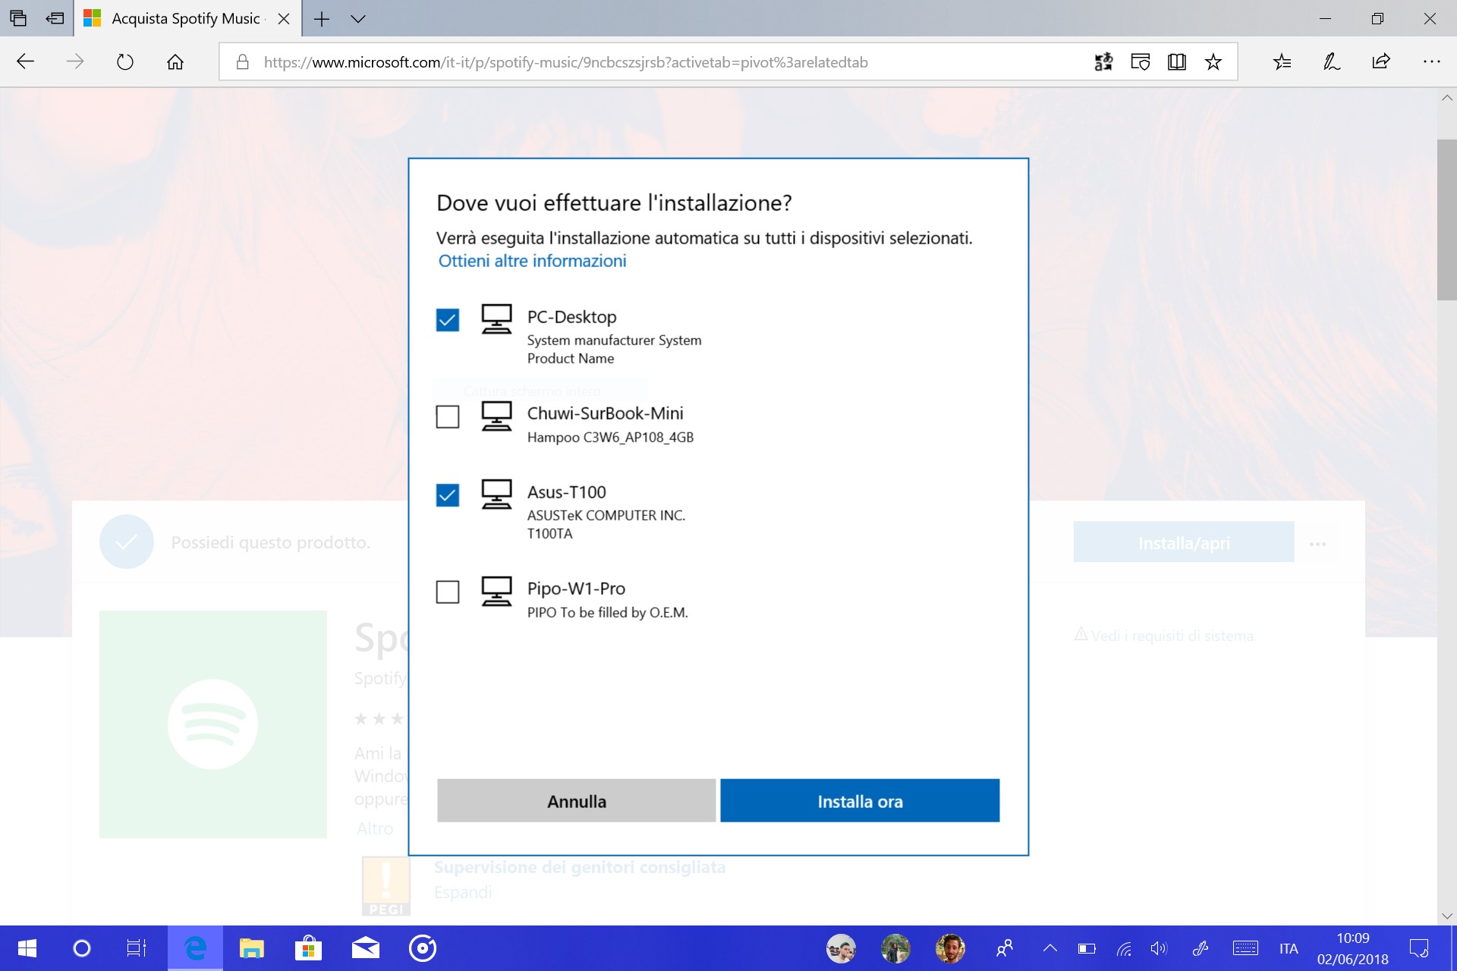Add notes with the pen icon
1457x971 pixels.
[1332, 62]
